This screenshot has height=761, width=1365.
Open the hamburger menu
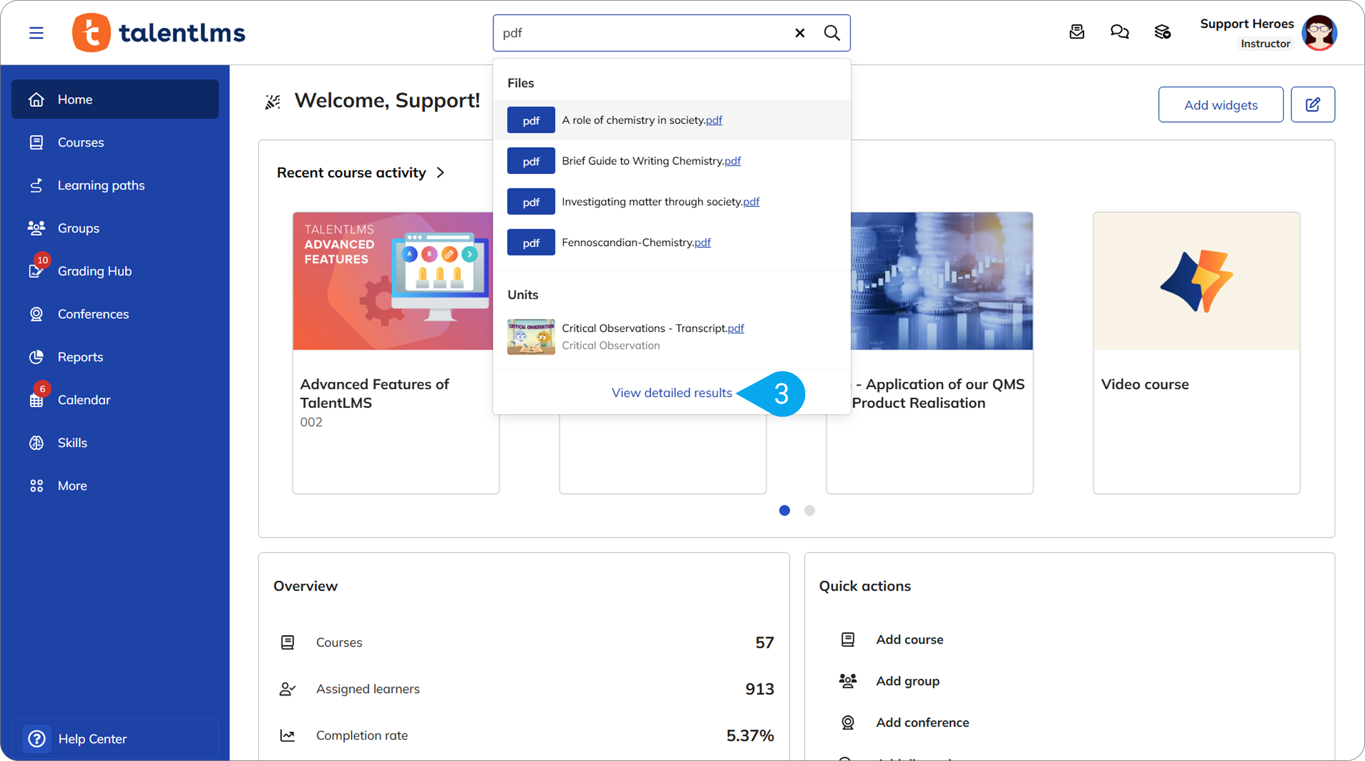tap(36, 33)
